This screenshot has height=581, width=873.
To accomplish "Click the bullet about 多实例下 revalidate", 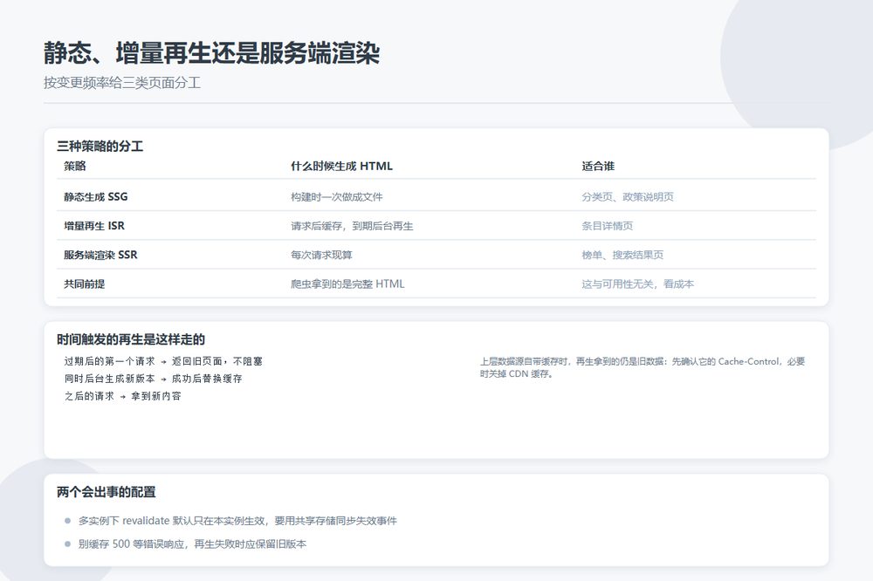I will (x=237, y=521).
